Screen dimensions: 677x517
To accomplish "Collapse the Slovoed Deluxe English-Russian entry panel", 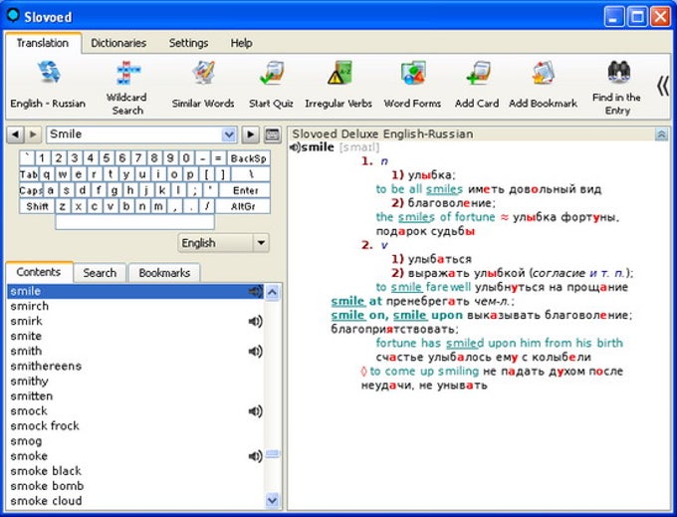I will coord(661,134).
